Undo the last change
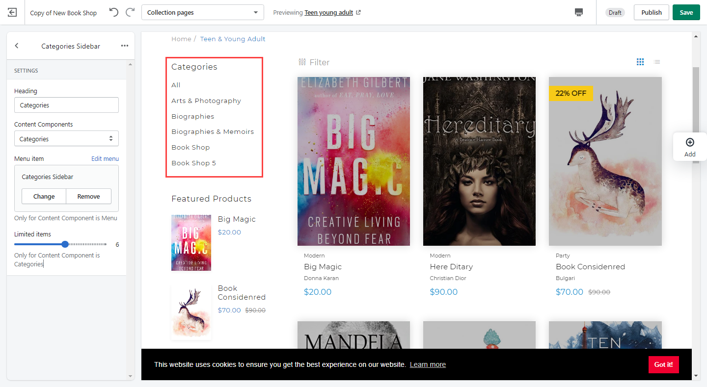707x387 pixels. pyautogui.click(x=114, y=12)
